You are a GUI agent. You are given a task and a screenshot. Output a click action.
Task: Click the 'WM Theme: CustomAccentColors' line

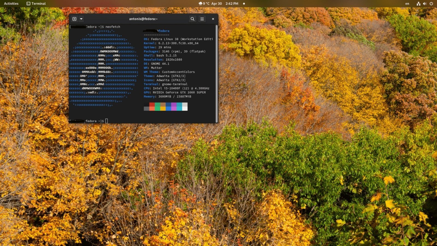pyautogui.click(x=169, y=72)
